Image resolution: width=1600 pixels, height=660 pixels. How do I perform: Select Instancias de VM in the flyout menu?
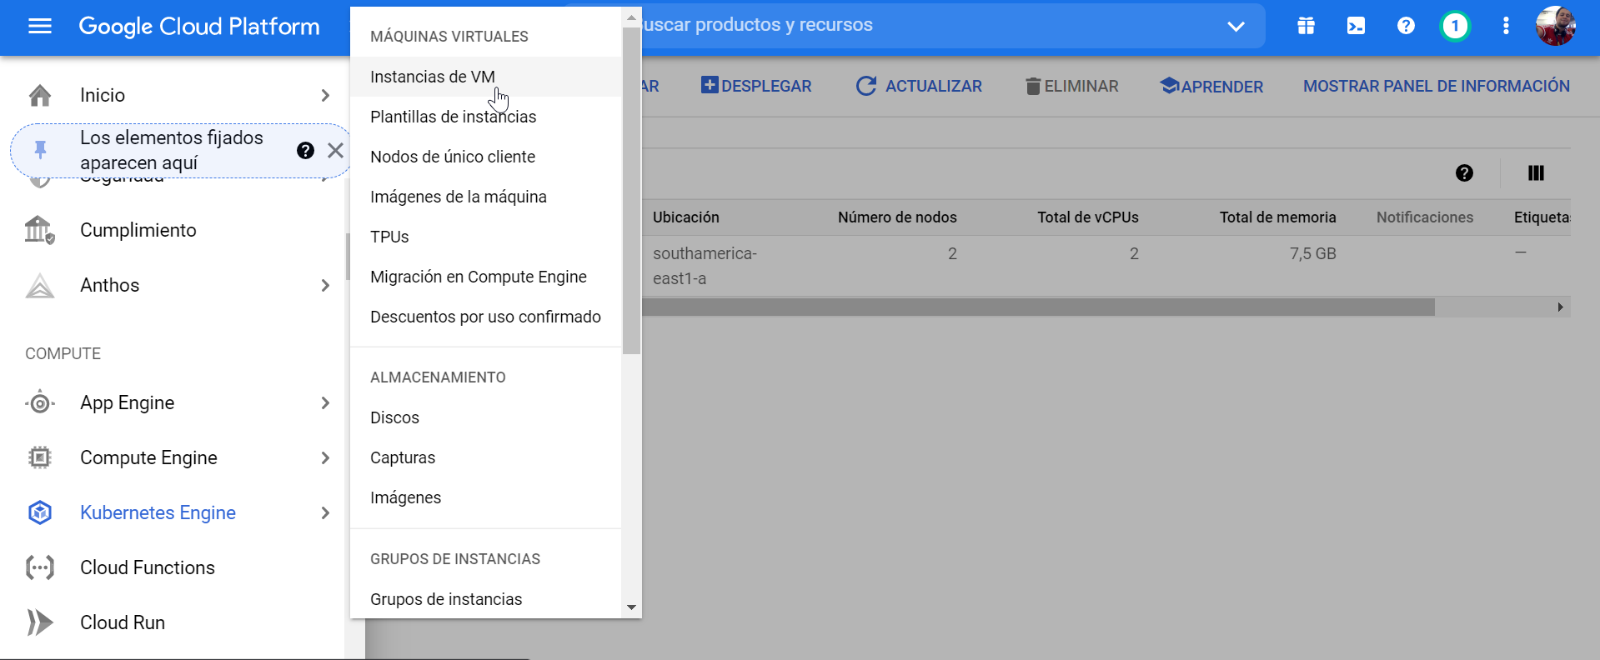(486, 77)
